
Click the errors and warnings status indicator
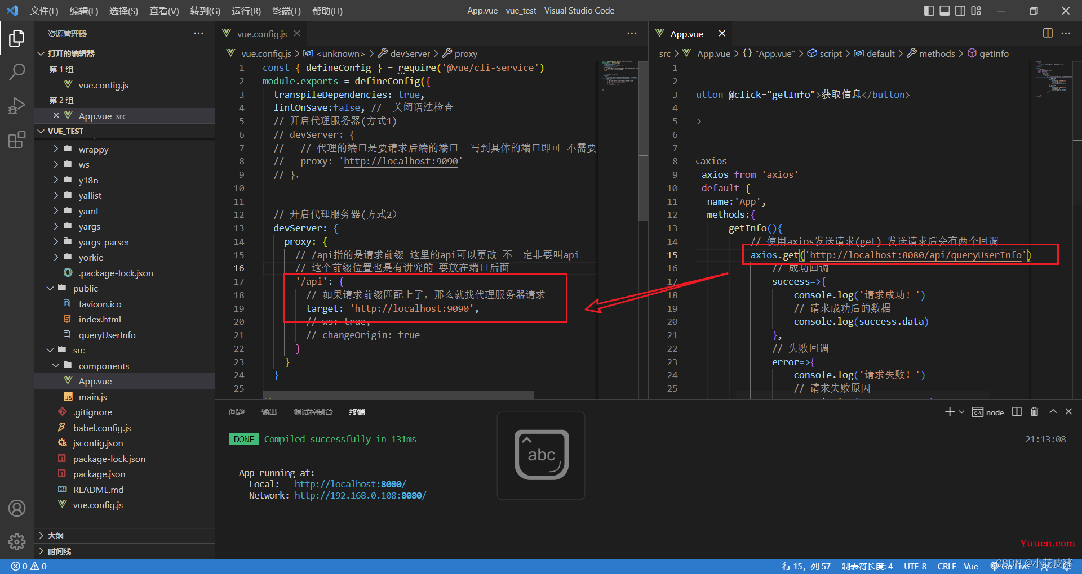point(29,566)
